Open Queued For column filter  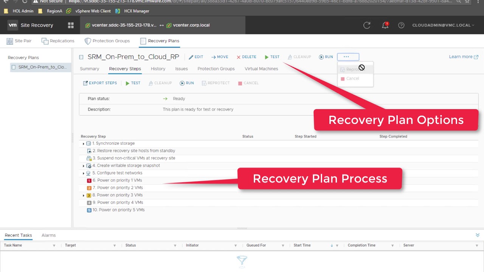[x=283, y=246]
